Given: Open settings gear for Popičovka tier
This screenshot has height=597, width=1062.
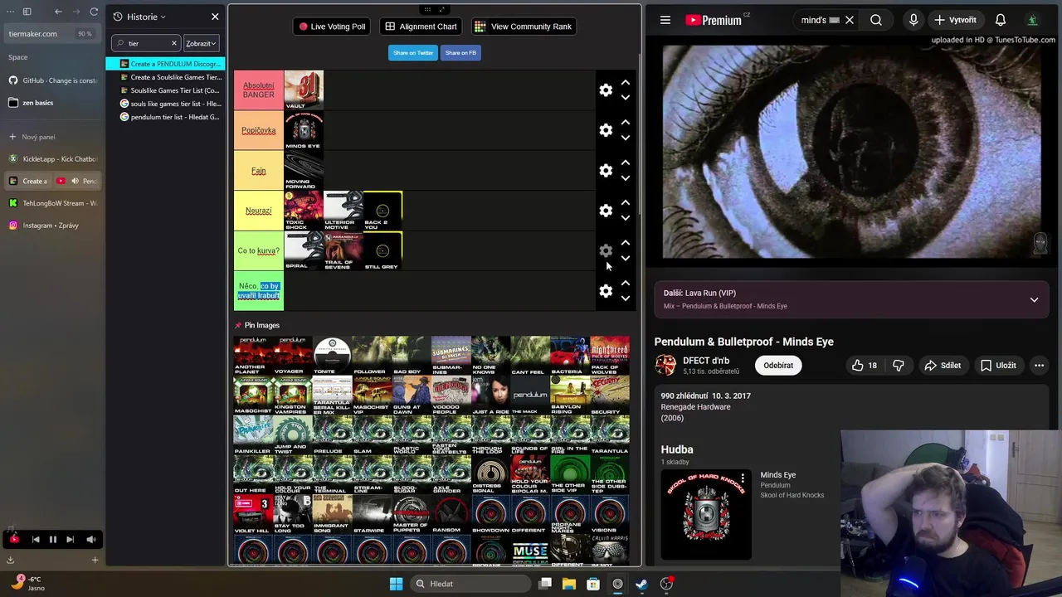Looking at the screenshot, I should point(606,130).
